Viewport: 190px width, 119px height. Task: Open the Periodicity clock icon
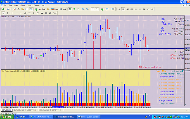pos(107,9)
